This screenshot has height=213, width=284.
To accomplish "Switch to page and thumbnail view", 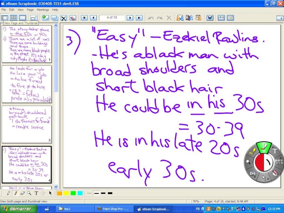I will 5,18.
